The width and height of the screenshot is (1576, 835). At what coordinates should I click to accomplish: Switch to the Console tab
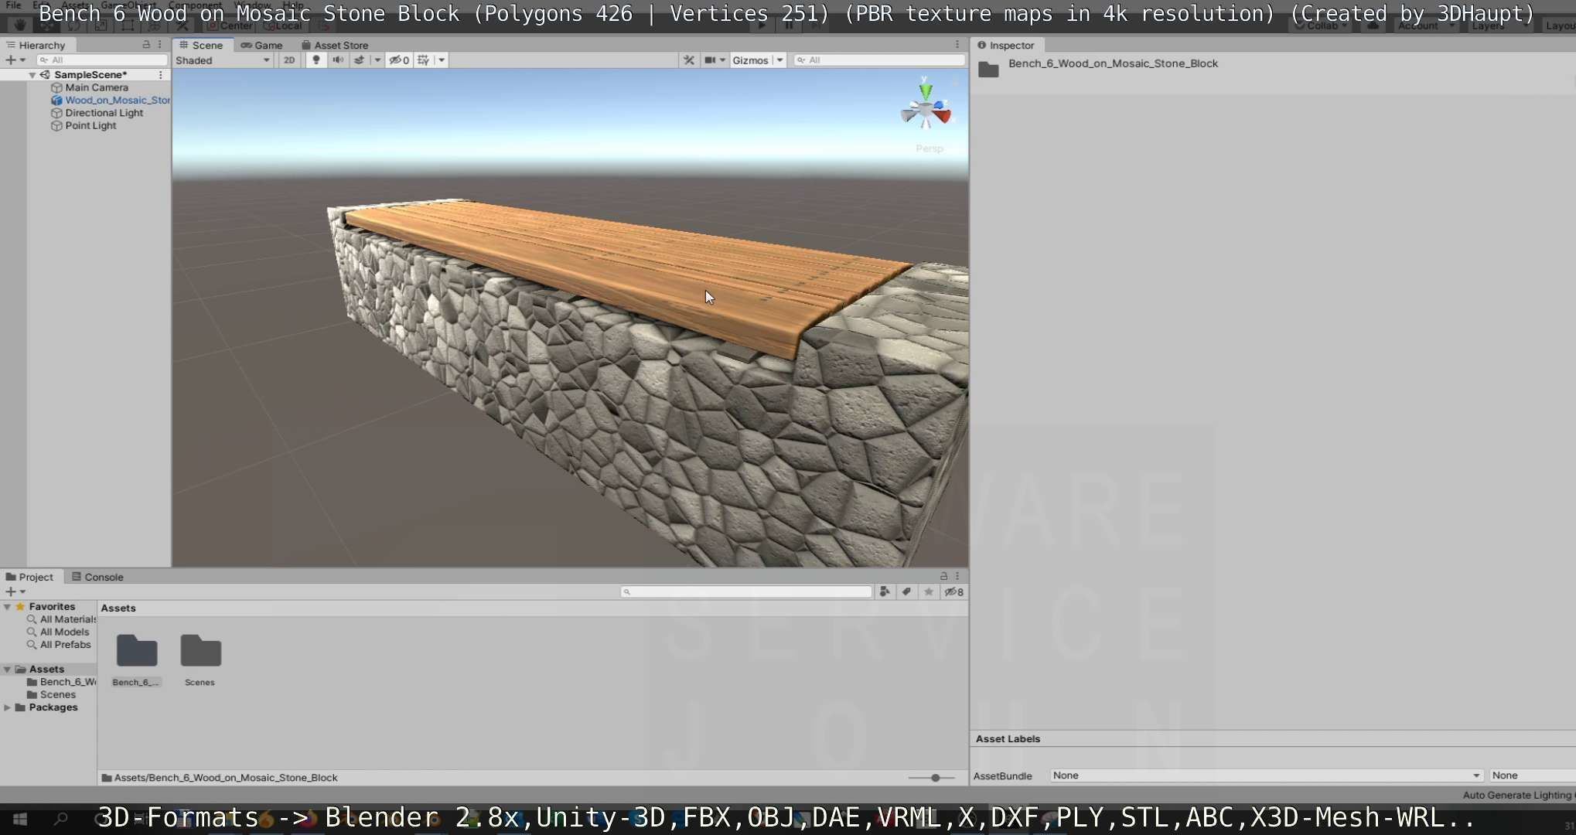pyautogui.click(x=97, y=577)
